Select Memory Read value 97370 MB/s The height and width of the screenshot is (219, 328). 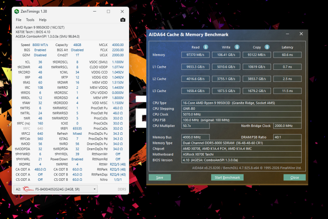(x=196, y=55)
